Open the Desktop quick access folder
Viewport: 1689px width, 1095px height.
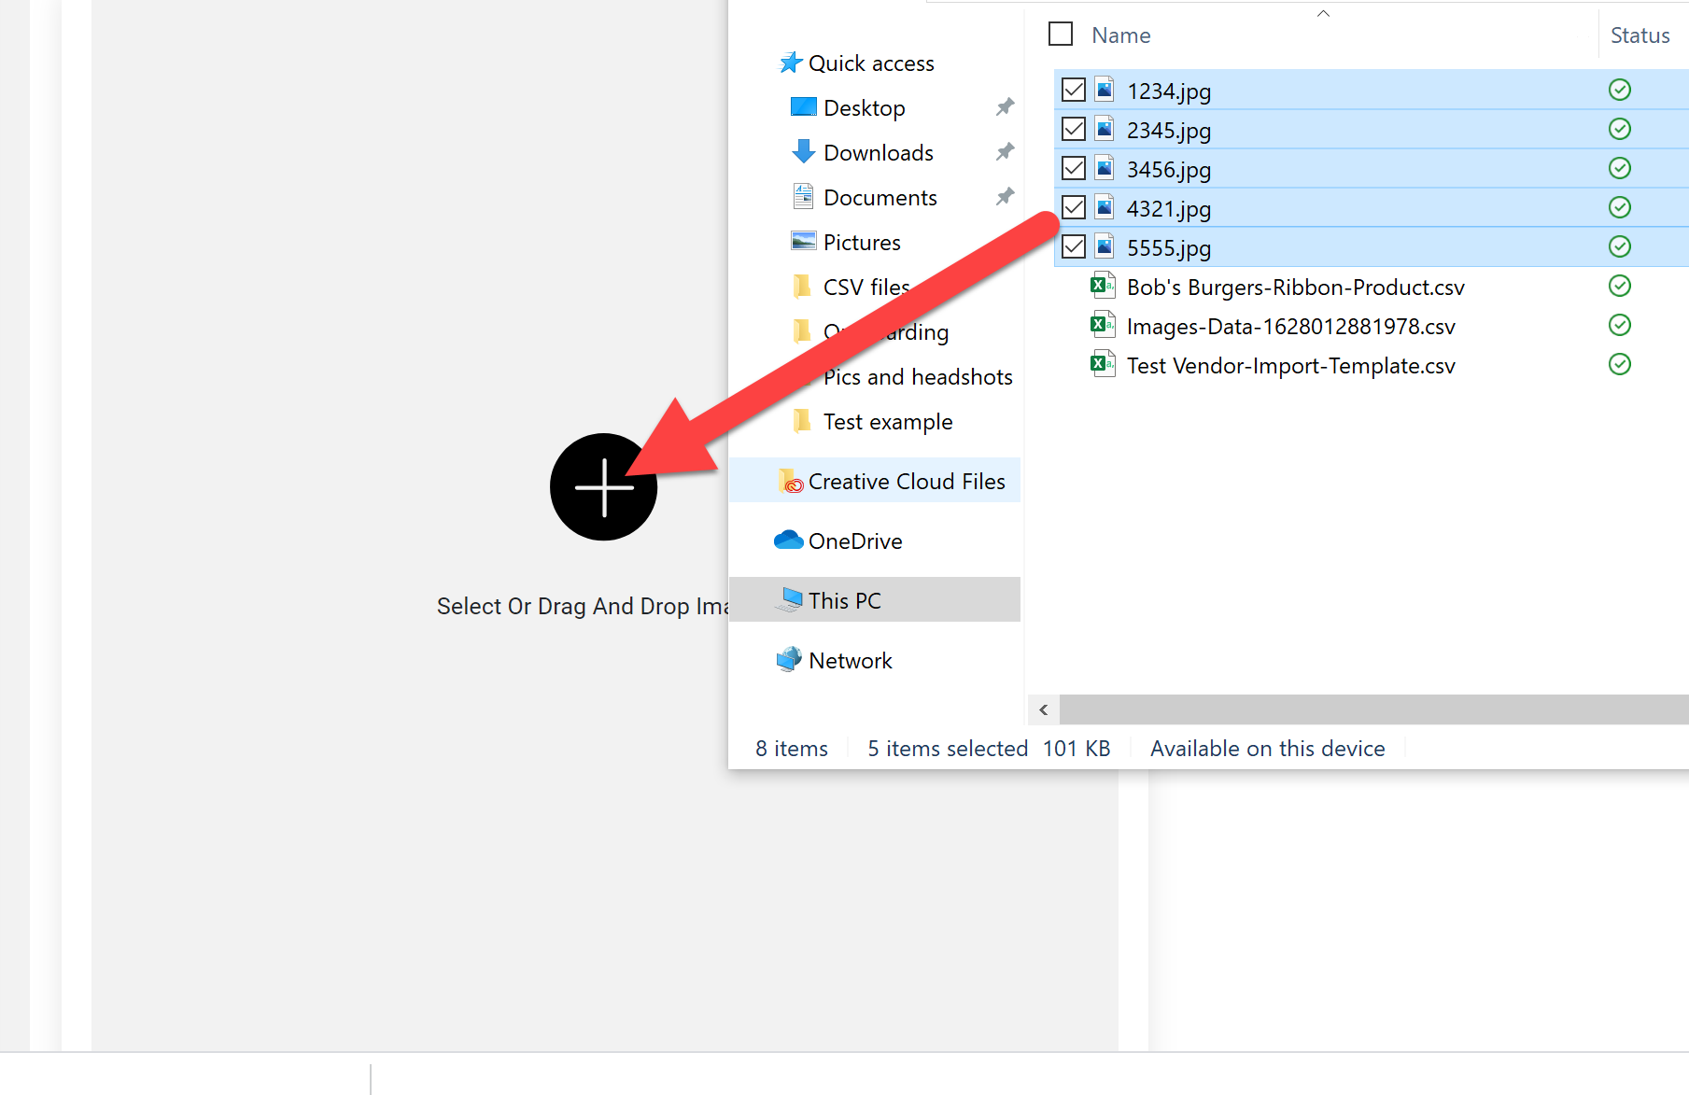(x=864, y=108)
